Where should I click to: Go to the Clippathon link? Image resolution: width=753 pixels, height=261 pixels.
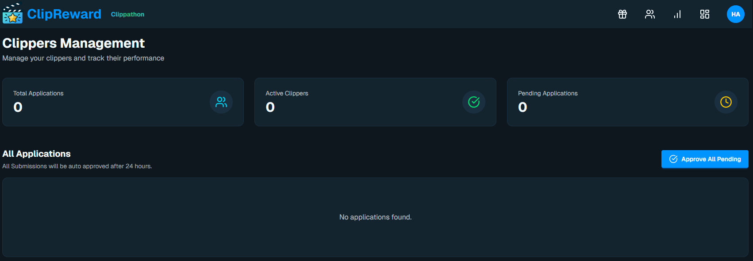pyautogui.click(x=127, y=14)
